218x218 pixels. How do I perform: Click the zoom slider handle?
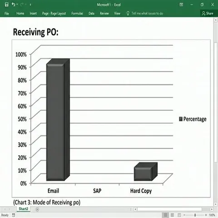[x=195, y=215]
